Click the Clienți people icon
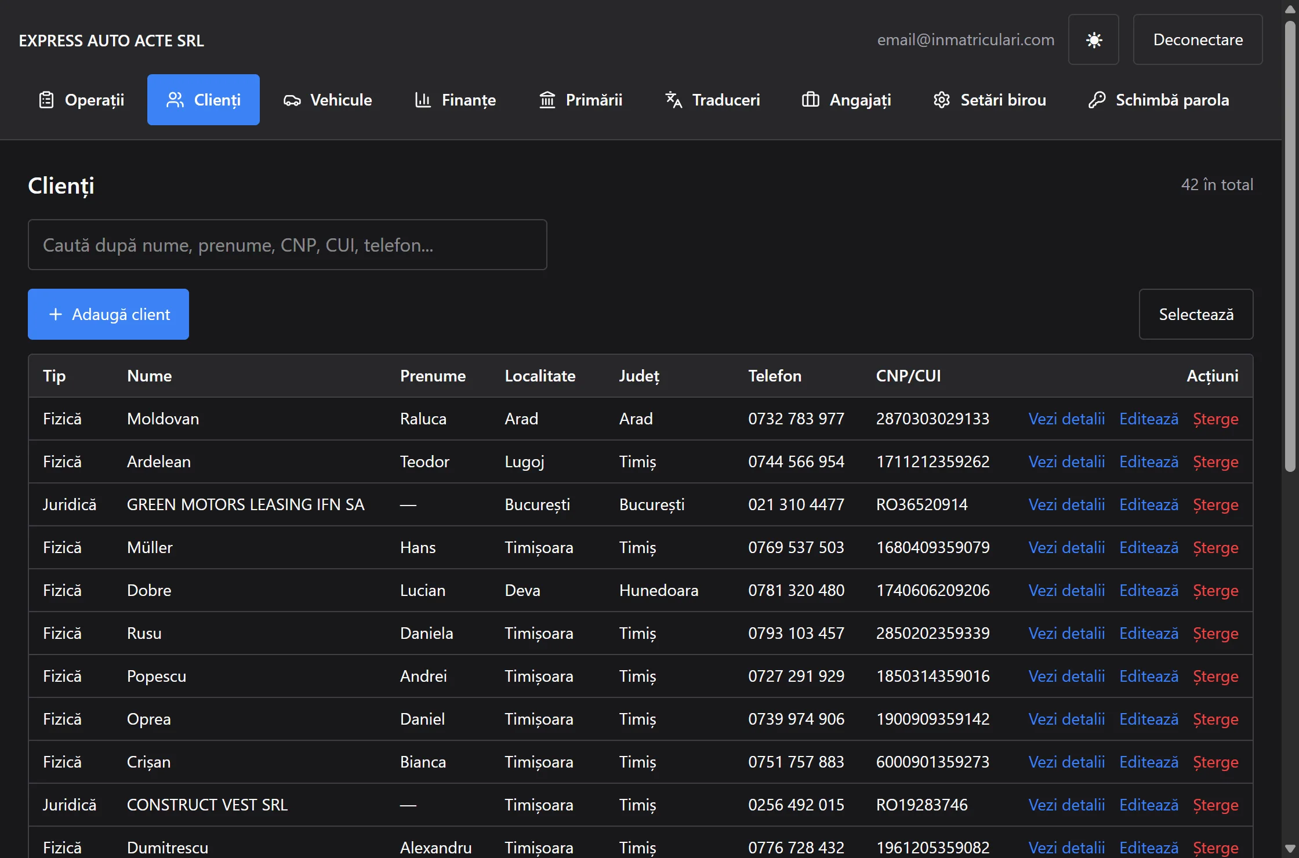 pyautogui.click(x=175, y=100)
